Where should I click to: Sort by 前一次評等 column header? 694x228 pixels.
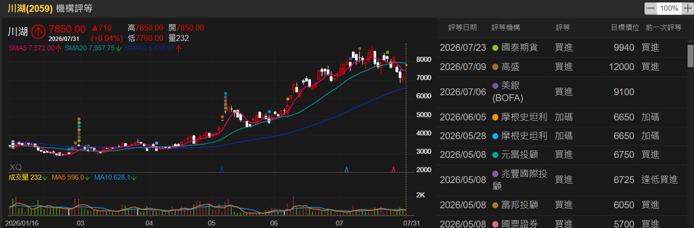pos(663,28)
